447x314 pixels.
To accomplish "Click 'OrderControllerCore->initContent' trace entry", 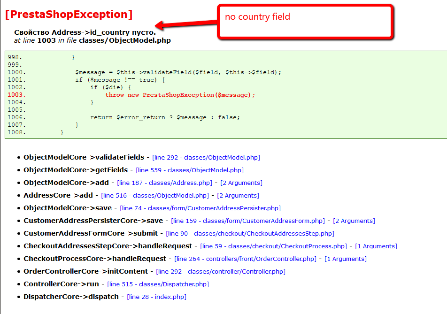I will pos(86,272).
